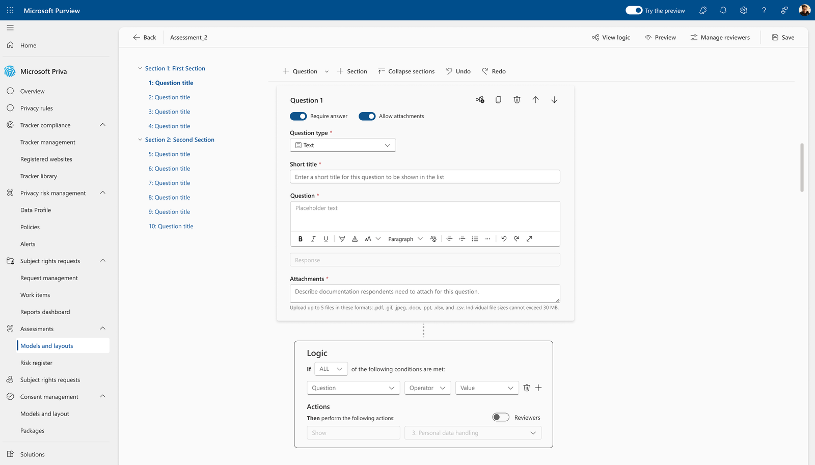Navigate to Privacy rules
Screen dimensions: 815x465
37,108
